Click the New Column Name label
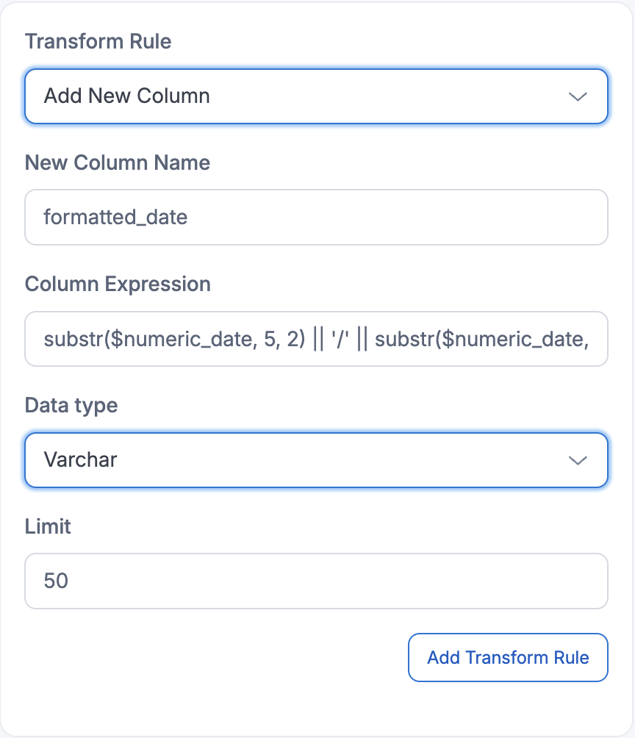 click(x=118, y=162)
